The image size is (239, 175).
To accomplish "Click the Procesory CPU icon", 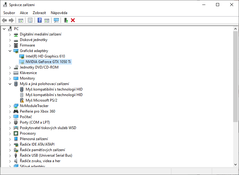I will coord(16,133).
